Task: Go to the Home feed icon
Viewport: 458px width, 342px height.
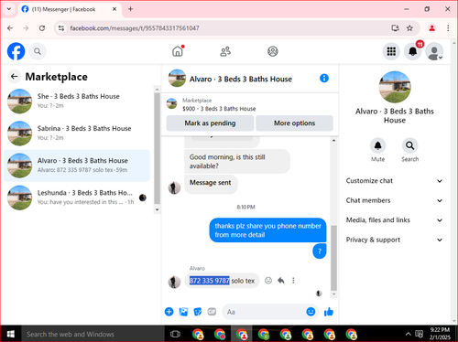Action: click(178, 51)
